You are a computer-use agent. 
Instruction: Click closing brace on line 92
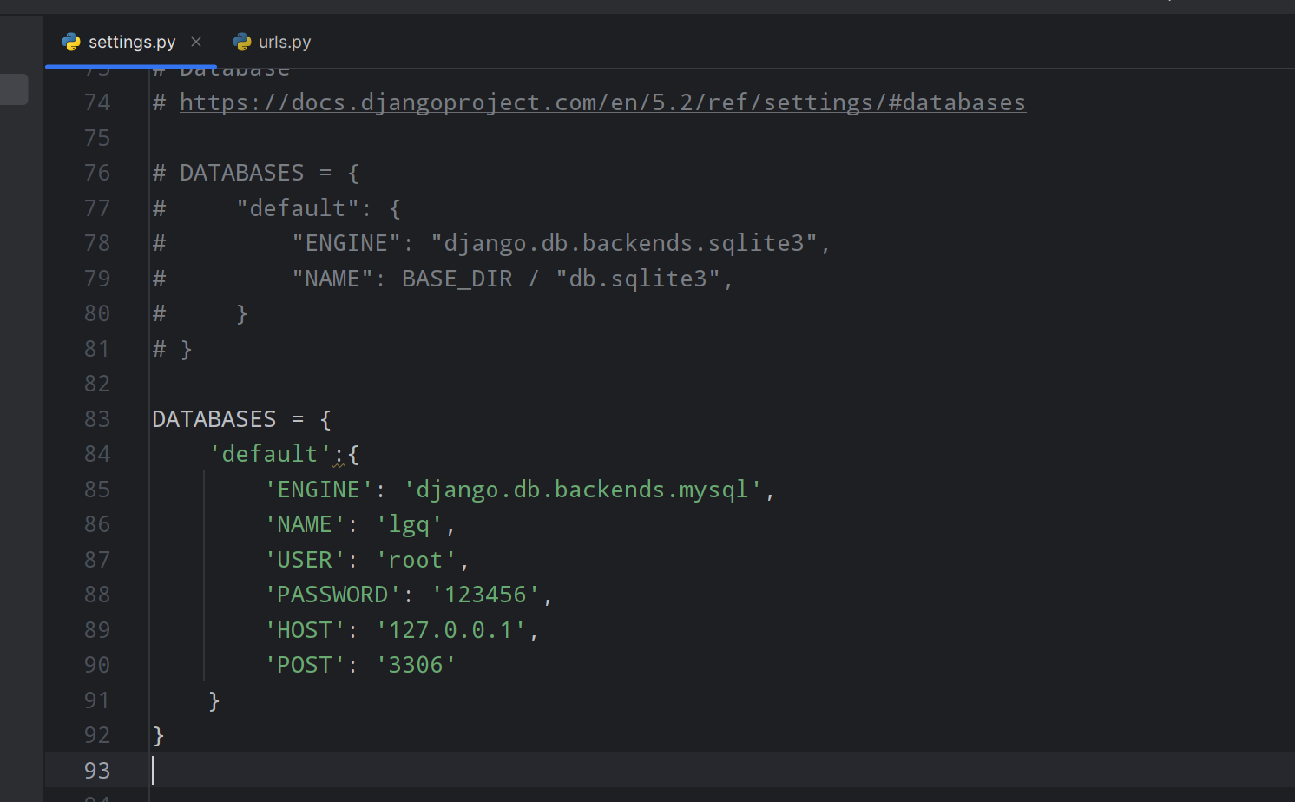point(159,736)
